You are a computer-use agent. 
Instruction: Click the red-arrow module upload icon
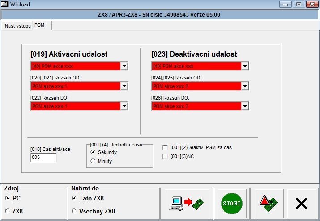[x=268, y=203]
